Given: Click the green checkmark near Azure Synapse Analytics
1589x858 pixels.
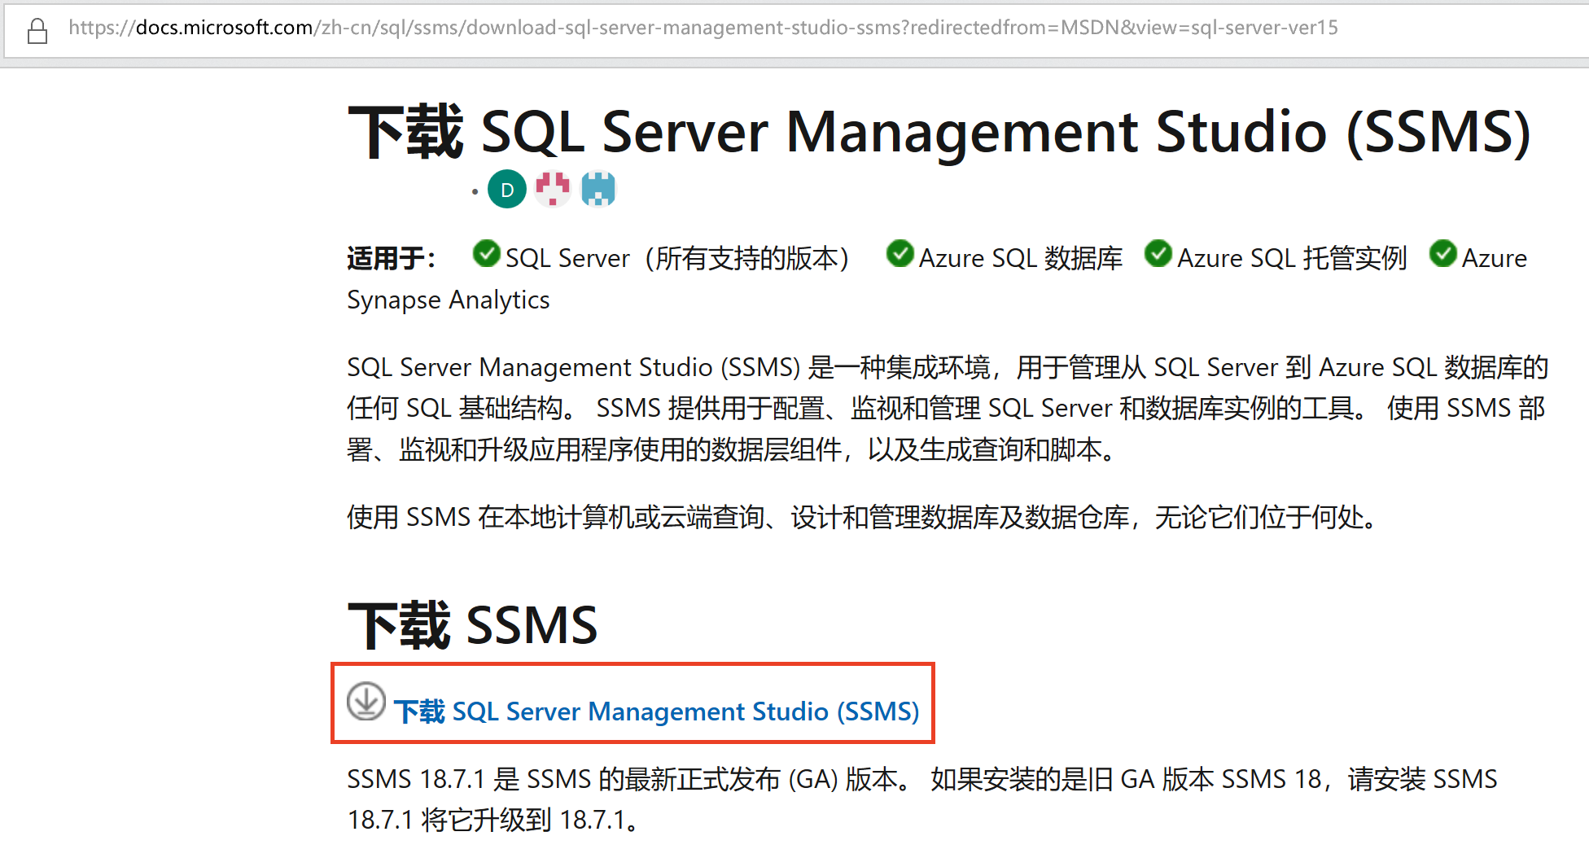Looking at the screenshot, I should (x=1442, y=254).
